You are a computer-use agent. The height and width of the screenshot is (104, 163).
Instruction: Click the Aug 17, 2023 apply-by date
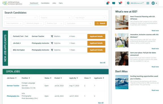pos(74,86)
